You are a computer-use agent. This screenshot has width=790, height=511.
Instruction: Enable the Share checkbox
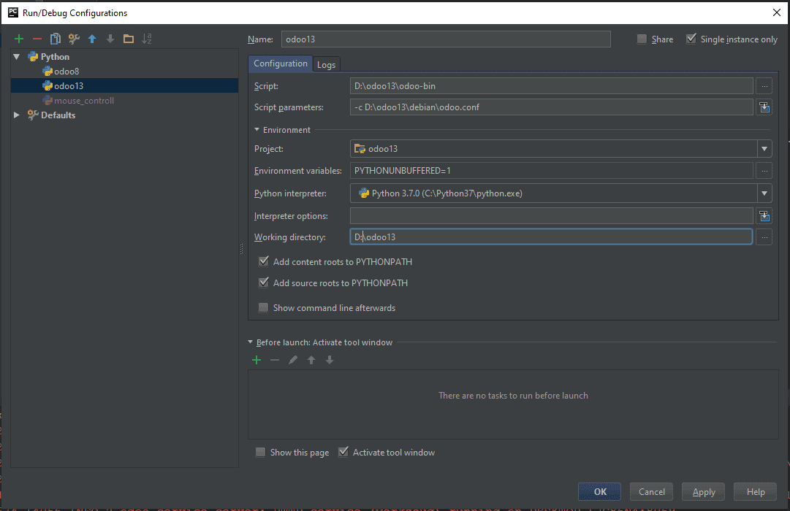point(640,39)
